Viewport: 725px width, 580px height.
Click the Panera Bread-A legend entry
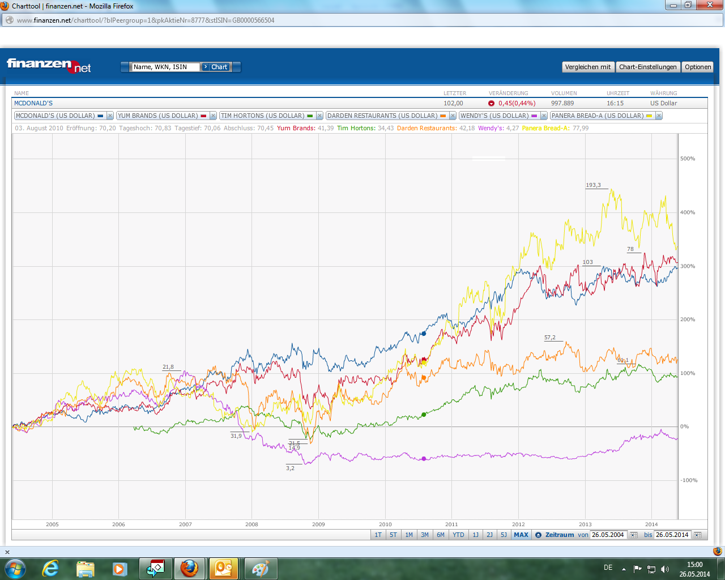[x=598, y=116]
